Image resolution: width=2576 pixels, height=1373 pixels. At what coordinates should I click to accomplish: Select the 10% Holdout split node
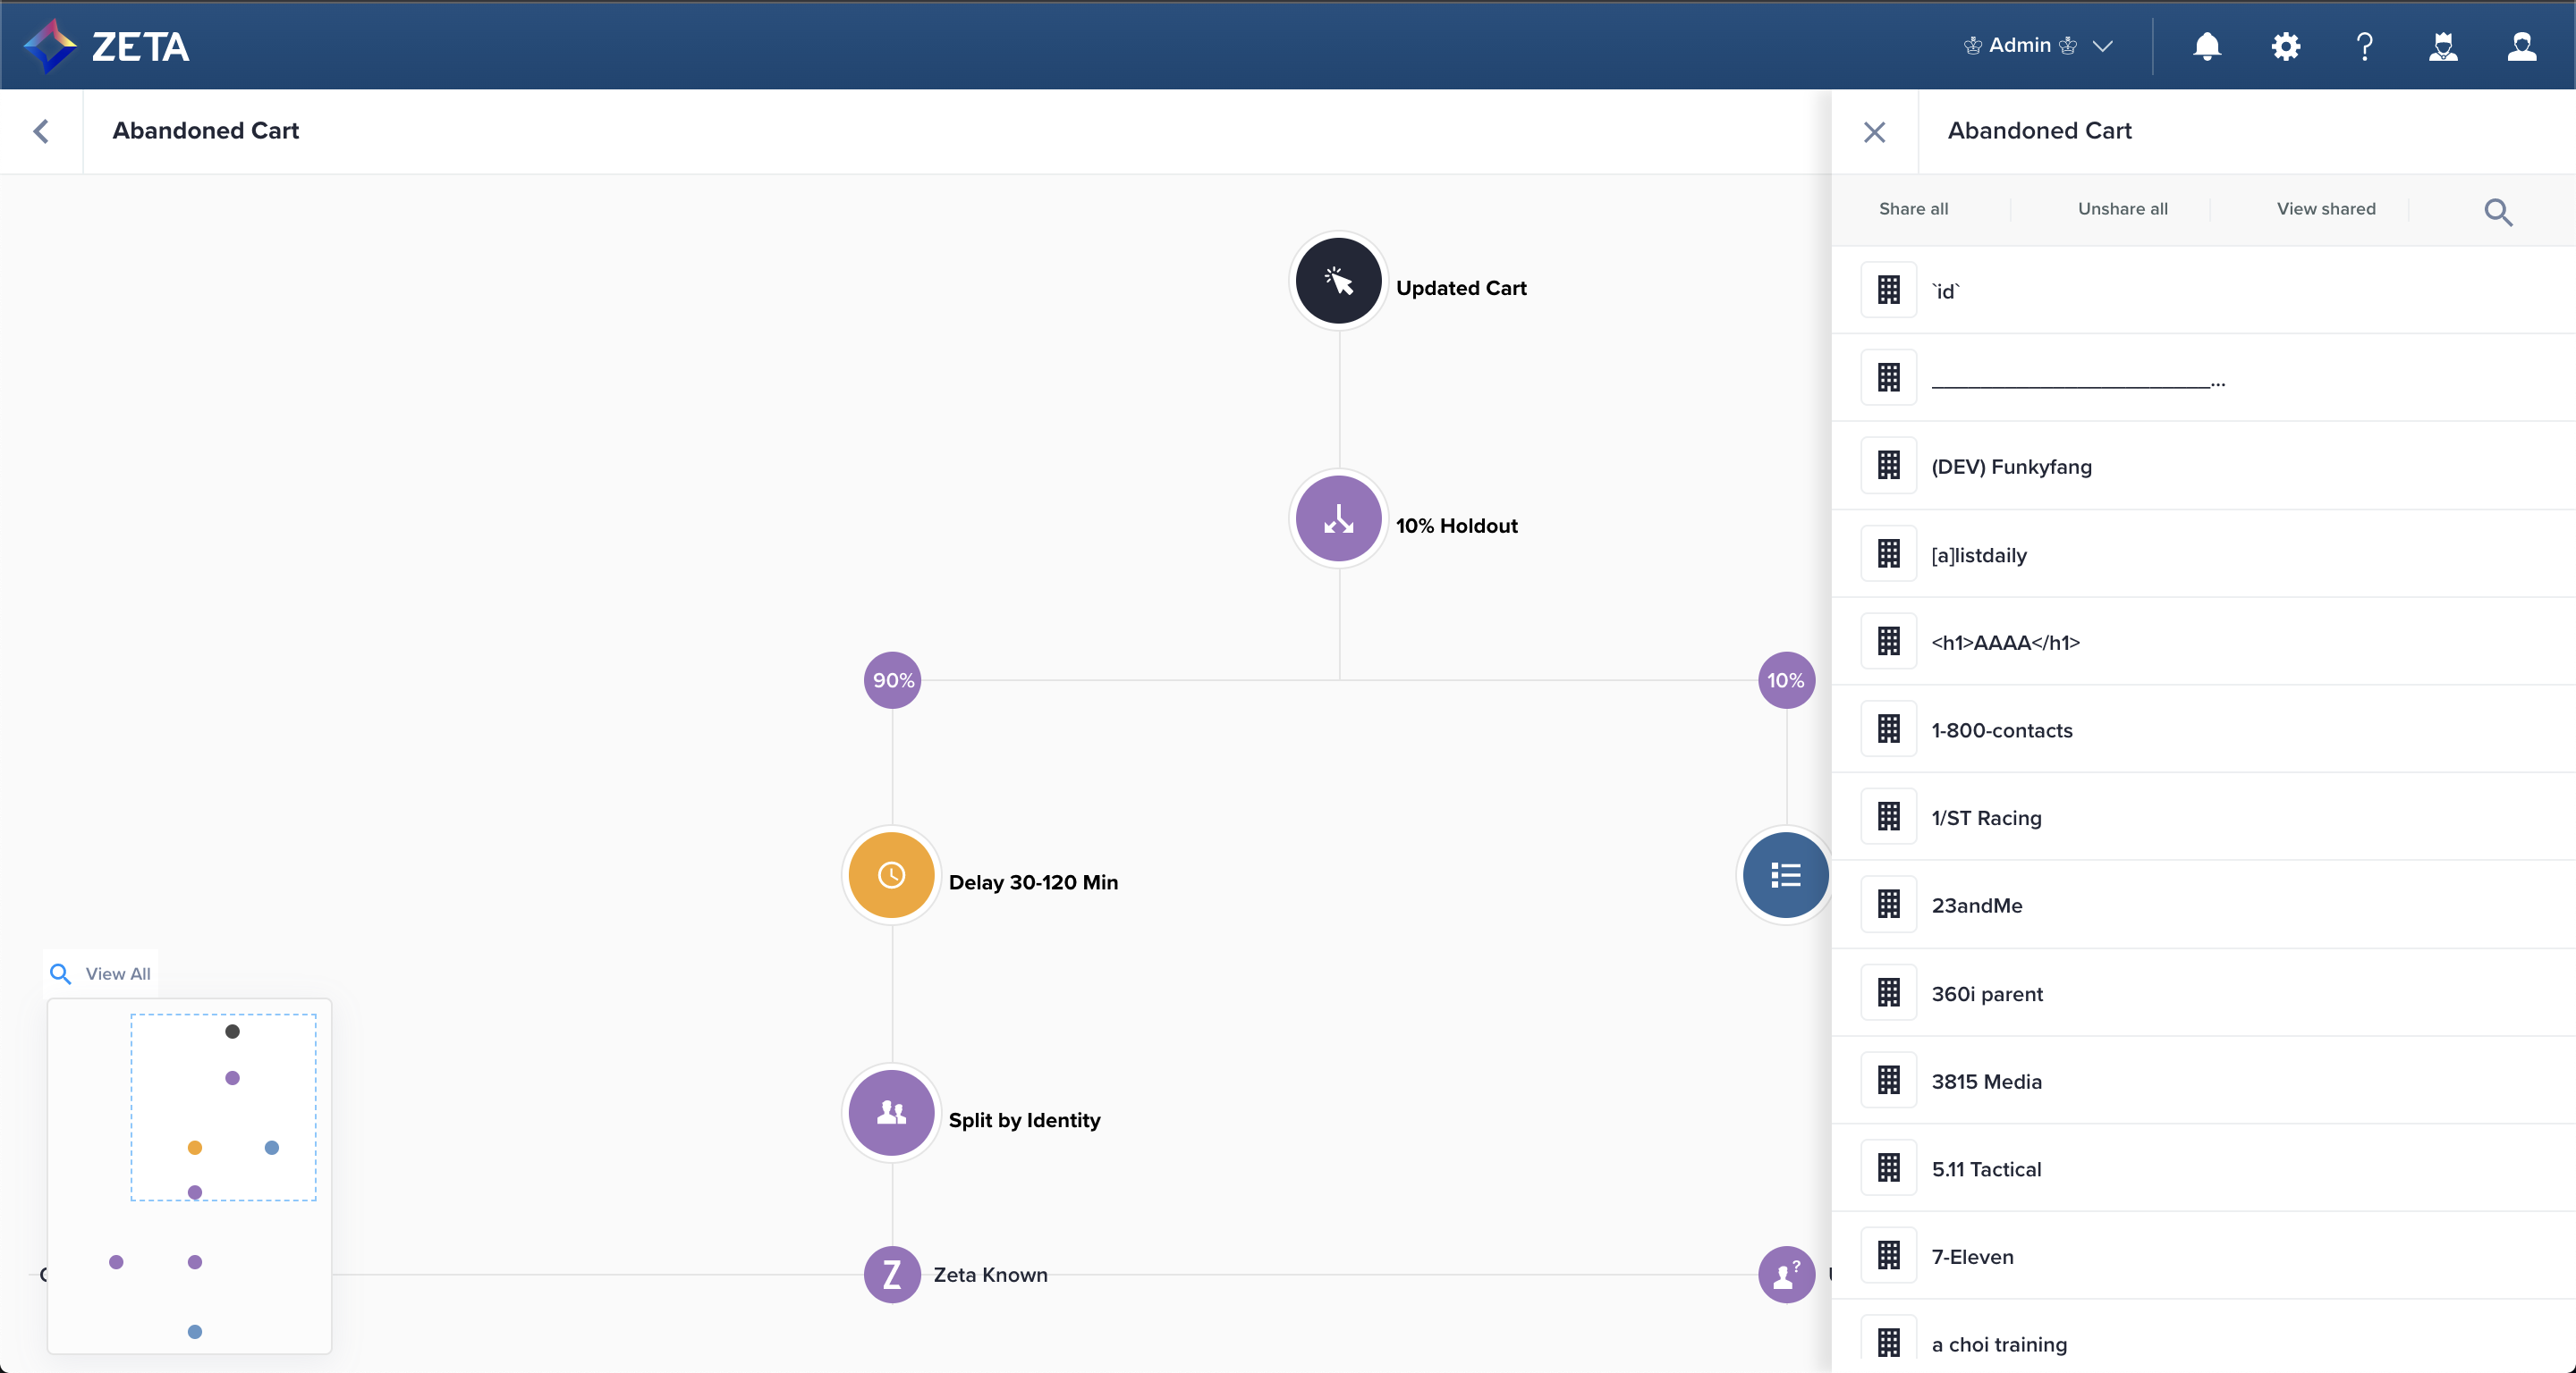[1338, 518]
